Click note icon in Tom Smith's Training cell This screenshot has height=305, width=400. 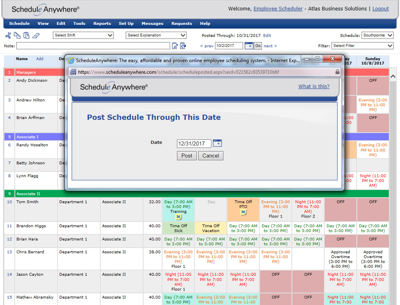coord(179,217)
